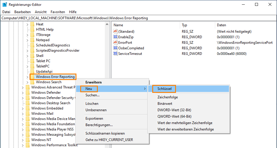Expand the Shell key node

(x=28, y=56)
